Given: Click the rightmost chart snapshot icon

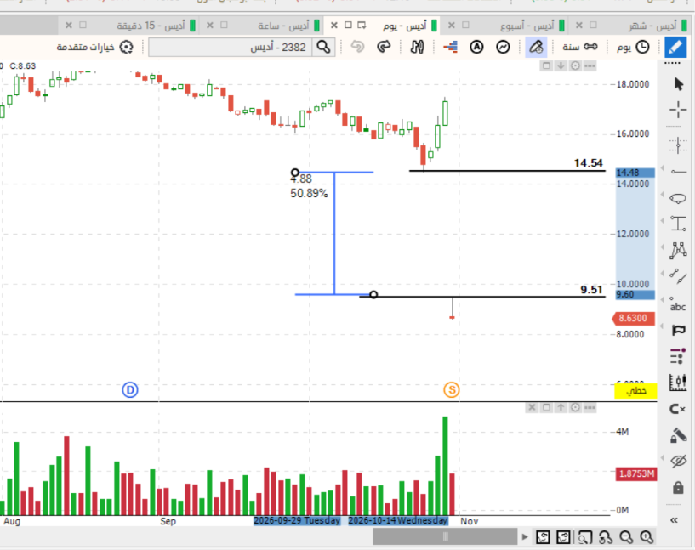Looking at the screenshot, I should [563, 537].
